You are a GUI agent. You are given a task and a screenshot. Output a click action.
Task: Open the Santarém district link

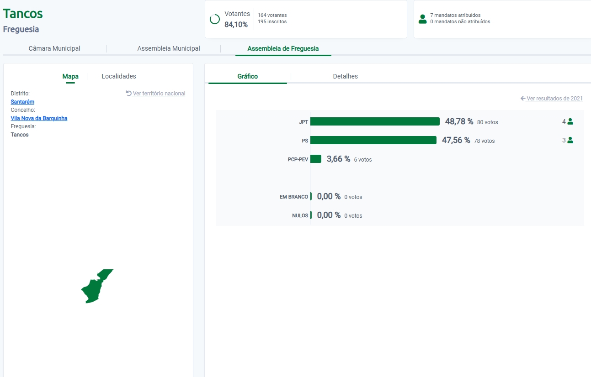pyautogui.click(x=22, y=102)
